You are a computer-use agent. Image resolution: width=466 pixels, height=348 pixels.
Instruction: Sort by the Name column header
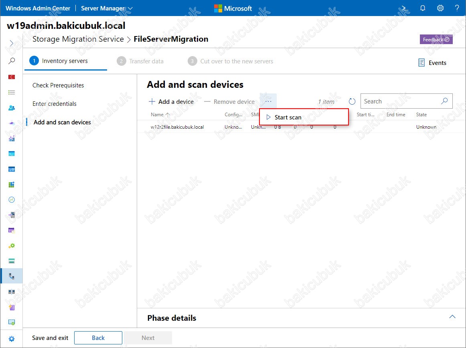click(160, 114)
